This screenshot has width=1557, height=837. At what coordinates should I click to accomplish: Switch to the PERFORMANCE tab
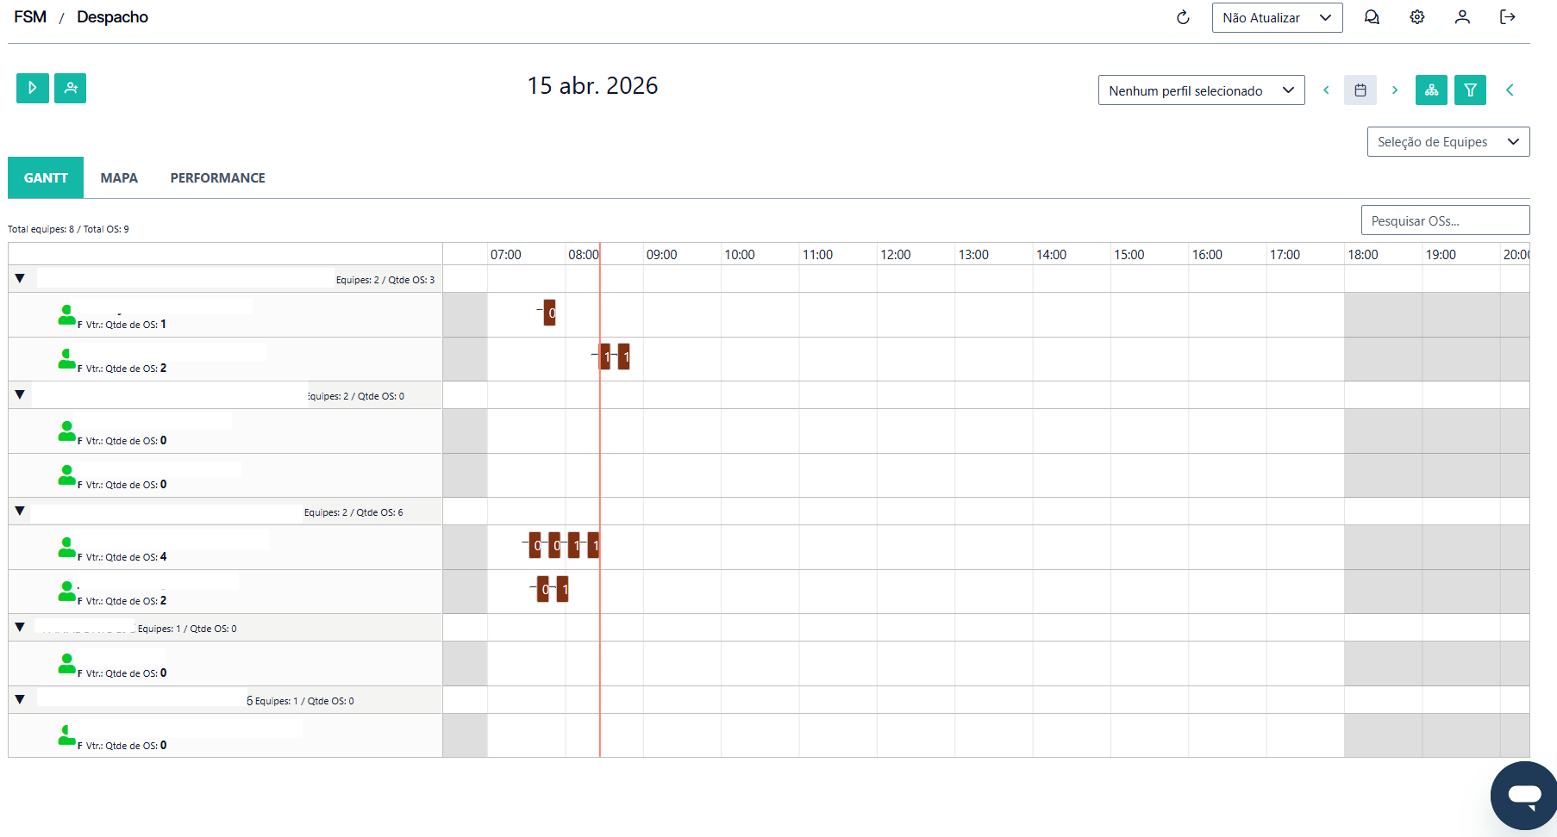point(217,178)
